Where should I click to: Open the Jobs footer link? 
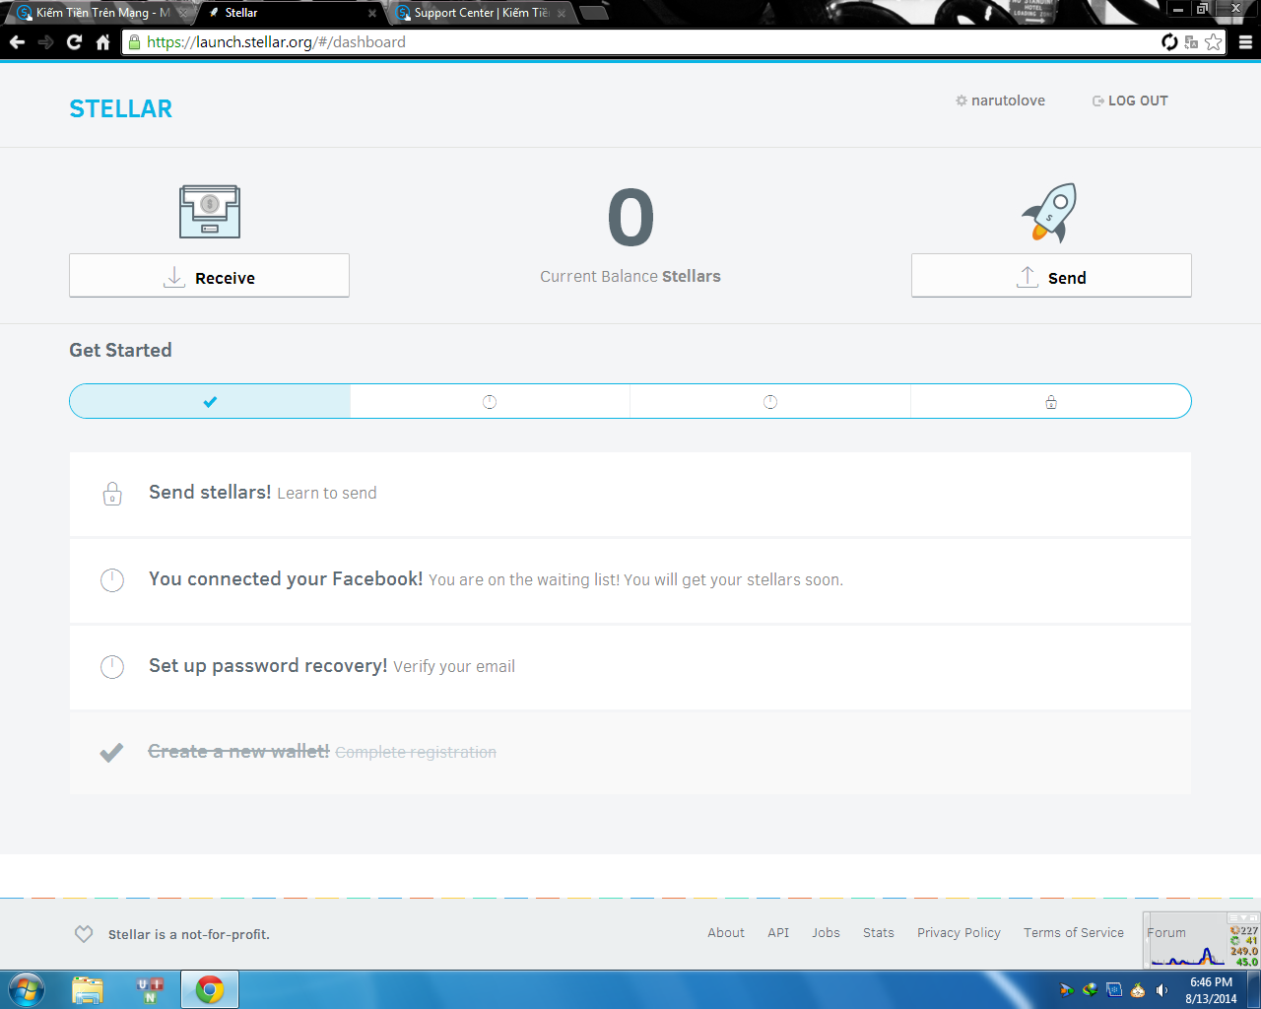tap(826, 932)
